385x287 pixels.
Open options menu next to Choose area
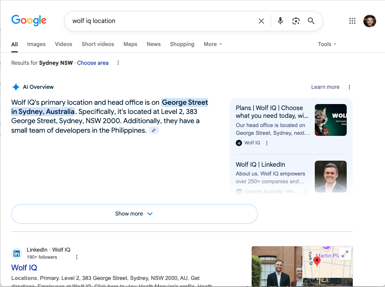(x=118, y=63)
